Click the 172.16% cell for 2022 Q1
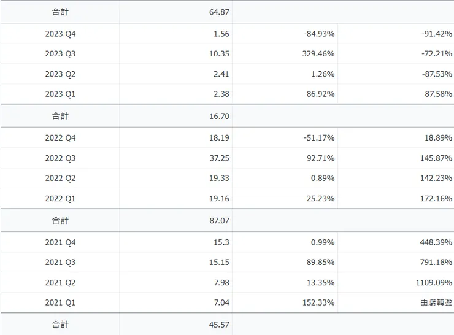The image size is (454, 335). tap(436, 199)
